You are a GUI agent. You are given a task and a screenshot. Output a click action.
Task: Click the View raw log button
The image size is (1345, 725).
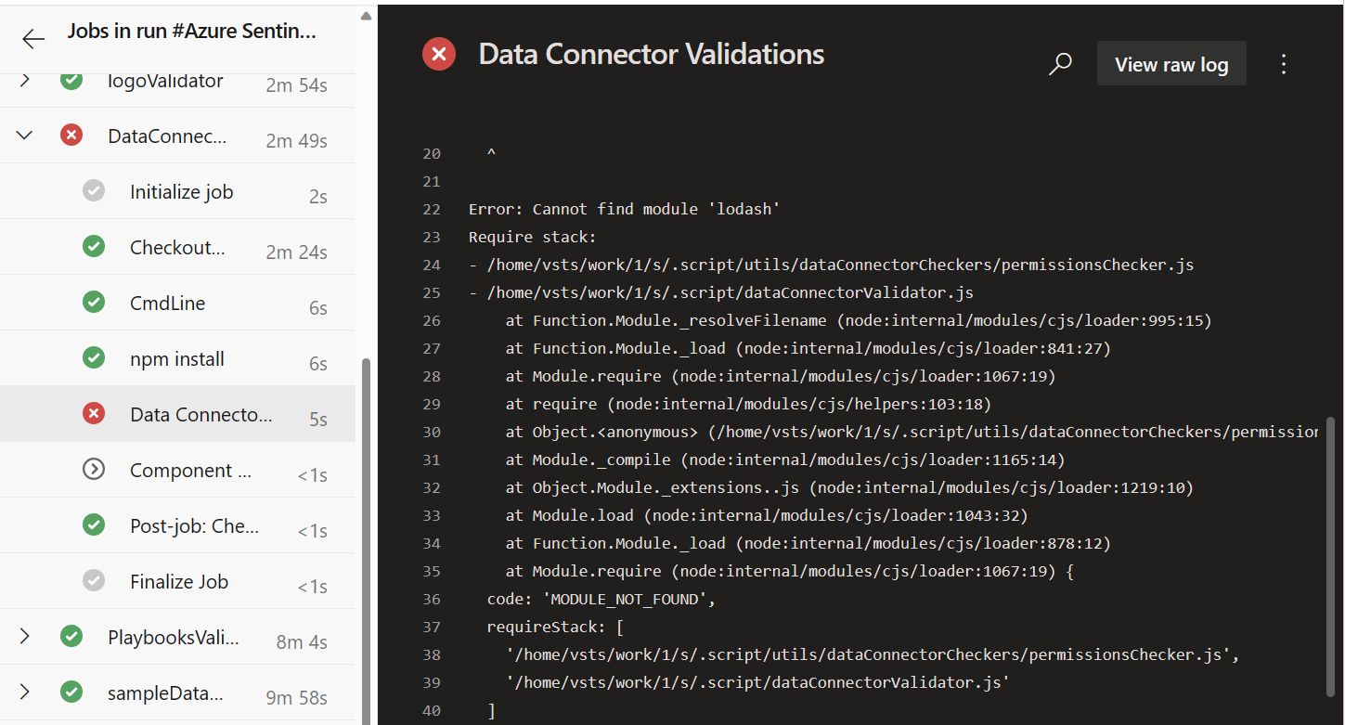(x=1171, y=64)
